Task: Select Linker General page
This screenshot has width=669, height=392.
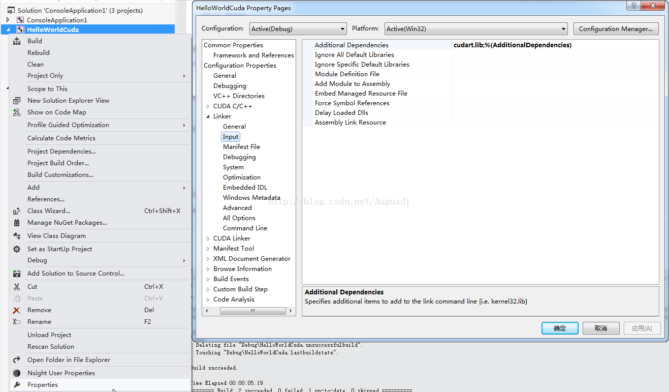Action: [x=234, y=127]
